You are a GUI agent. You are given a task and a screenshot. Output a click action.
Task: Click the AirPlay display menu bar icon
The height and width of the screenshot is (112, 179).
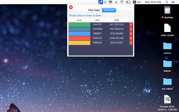tap(110, 2)
